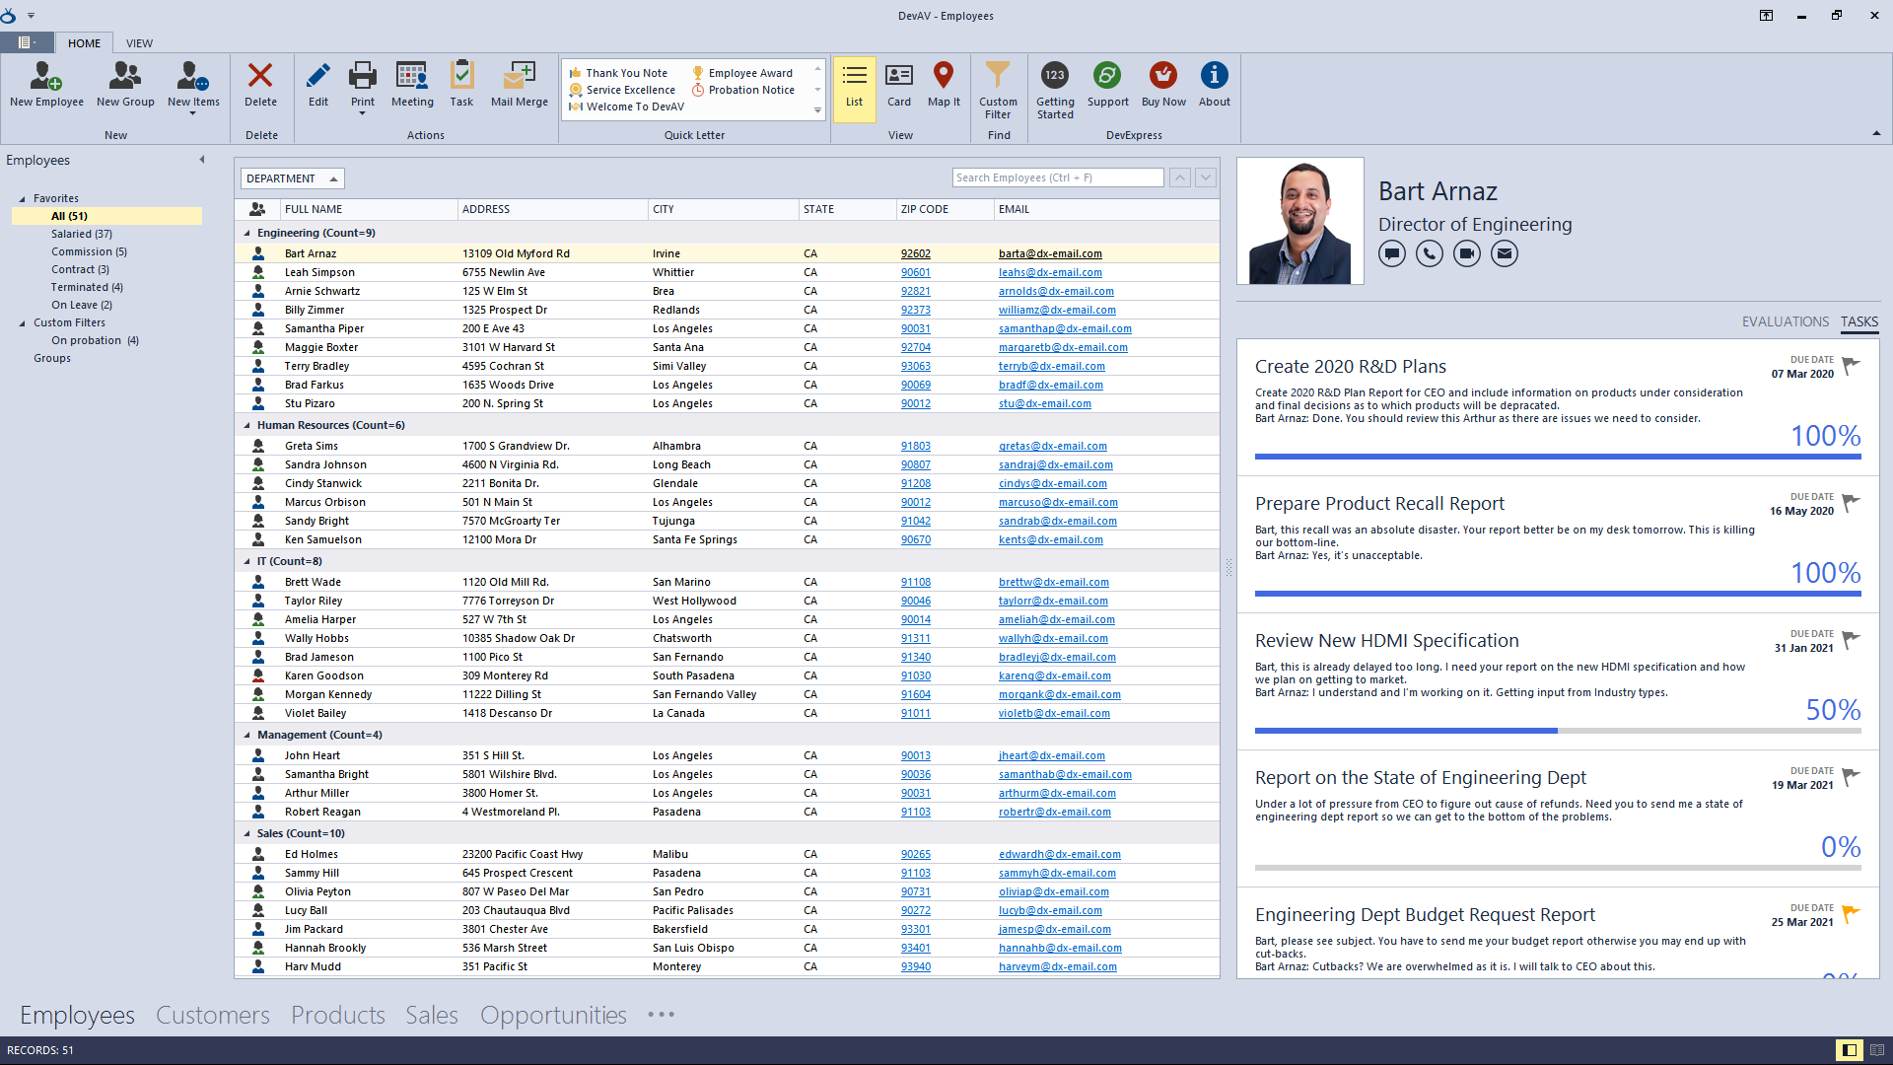Open the Map It view
1893x1065 pixels.
coord(944,84)
